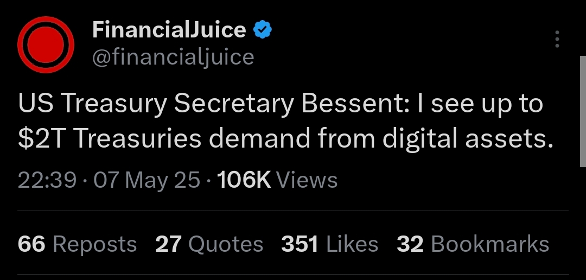586x280 pixels.
Task: Click the 66 repost count number
Action: click(x=31, y=244)
